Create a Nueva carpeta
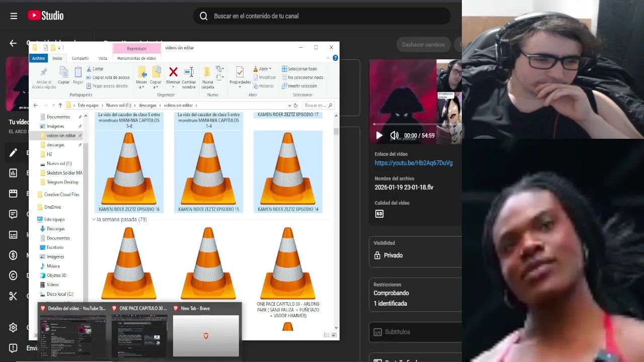Screen dimensions: 644x362 (x=207, y=78)
